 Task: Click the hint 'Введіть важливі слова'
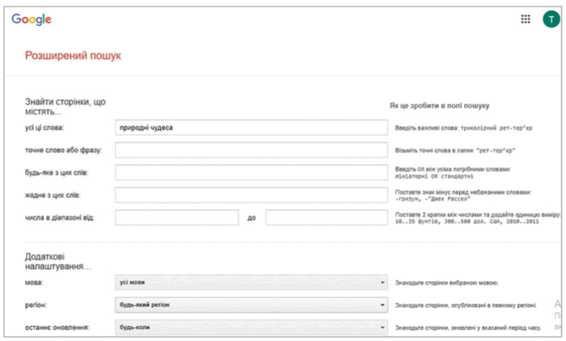(x=463, y=128)
